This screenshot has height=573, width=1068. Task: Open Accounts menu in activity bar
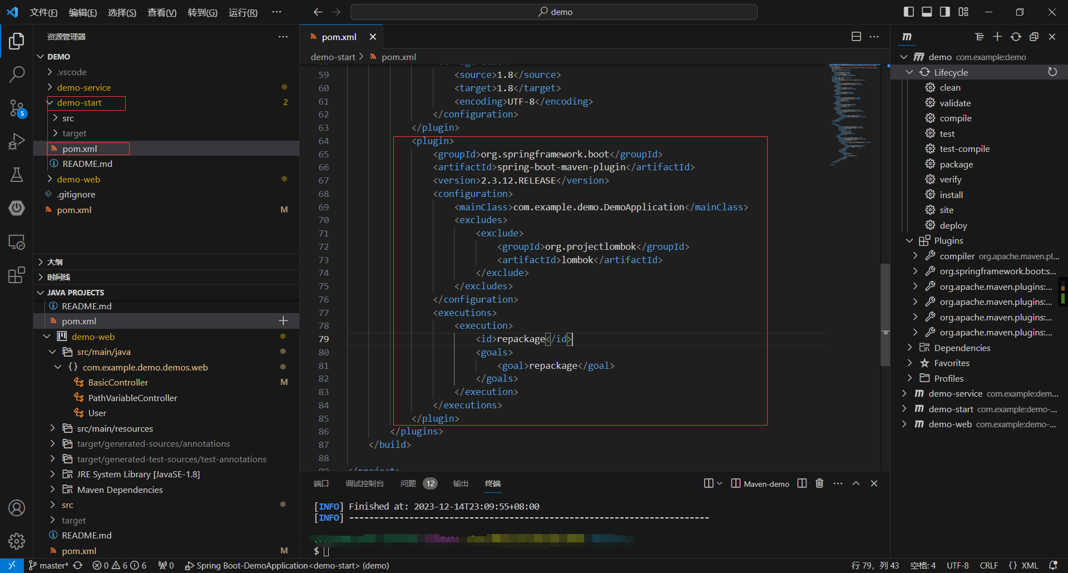click(x=17, y=508)
